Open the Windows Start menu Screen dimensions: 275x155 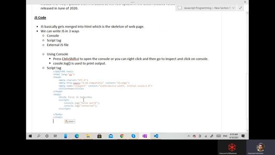(x=30, y=136)
